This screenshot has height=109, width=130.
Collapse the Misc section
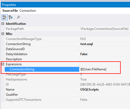(x=3, y=34)
